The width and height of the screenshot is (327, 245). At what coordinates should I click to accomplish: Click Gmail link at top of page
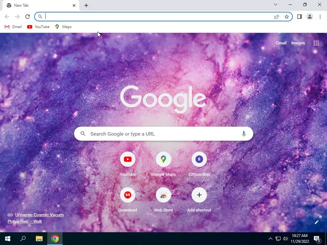[281, 43]
